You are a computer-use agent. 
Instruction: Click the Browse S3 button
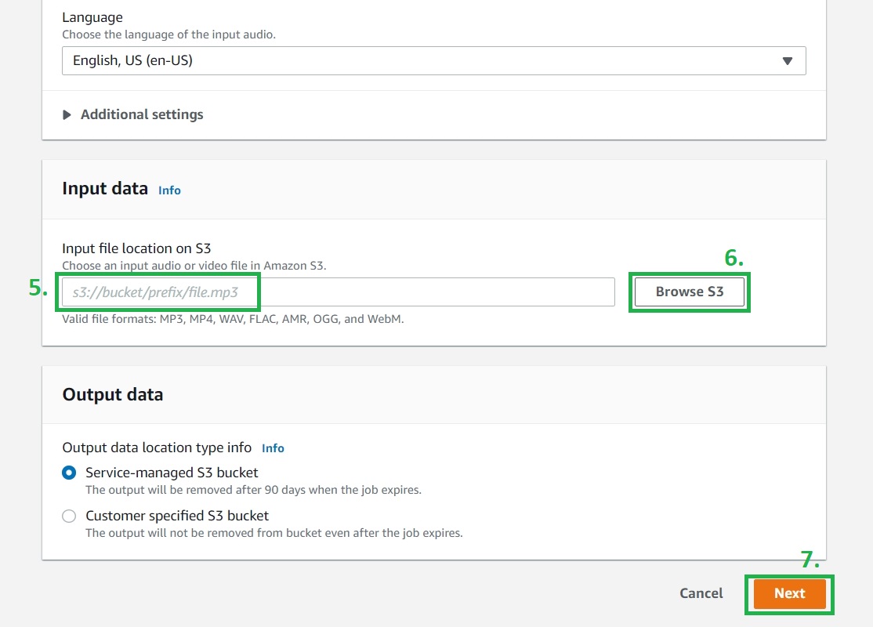point(689,292)
